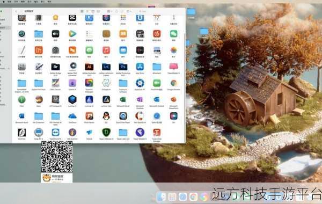Open Google Chrome in the Applications folder
322x204 pixels.
click(x=174, y=83)
